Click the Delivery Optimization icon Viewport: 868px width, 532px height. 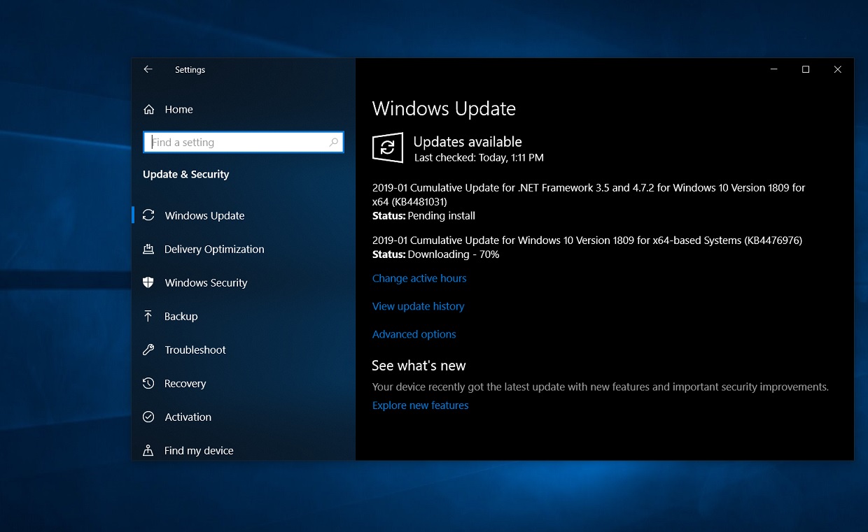tap(148, 249)
